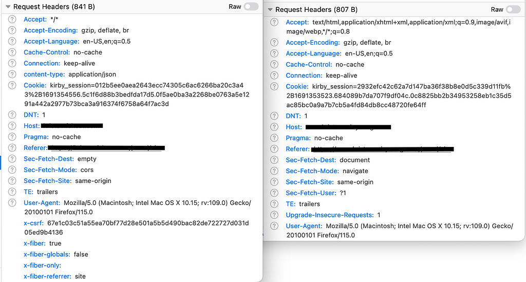Click help icon next to Sec-Fetch-Dest empty
Viewport: 526px width, 282px height.
click(12, 159)
